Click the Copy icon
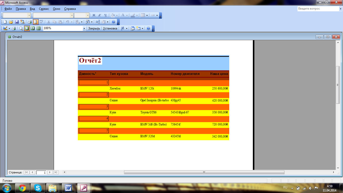The image size is (343, 193). click(x=54, y=22)
